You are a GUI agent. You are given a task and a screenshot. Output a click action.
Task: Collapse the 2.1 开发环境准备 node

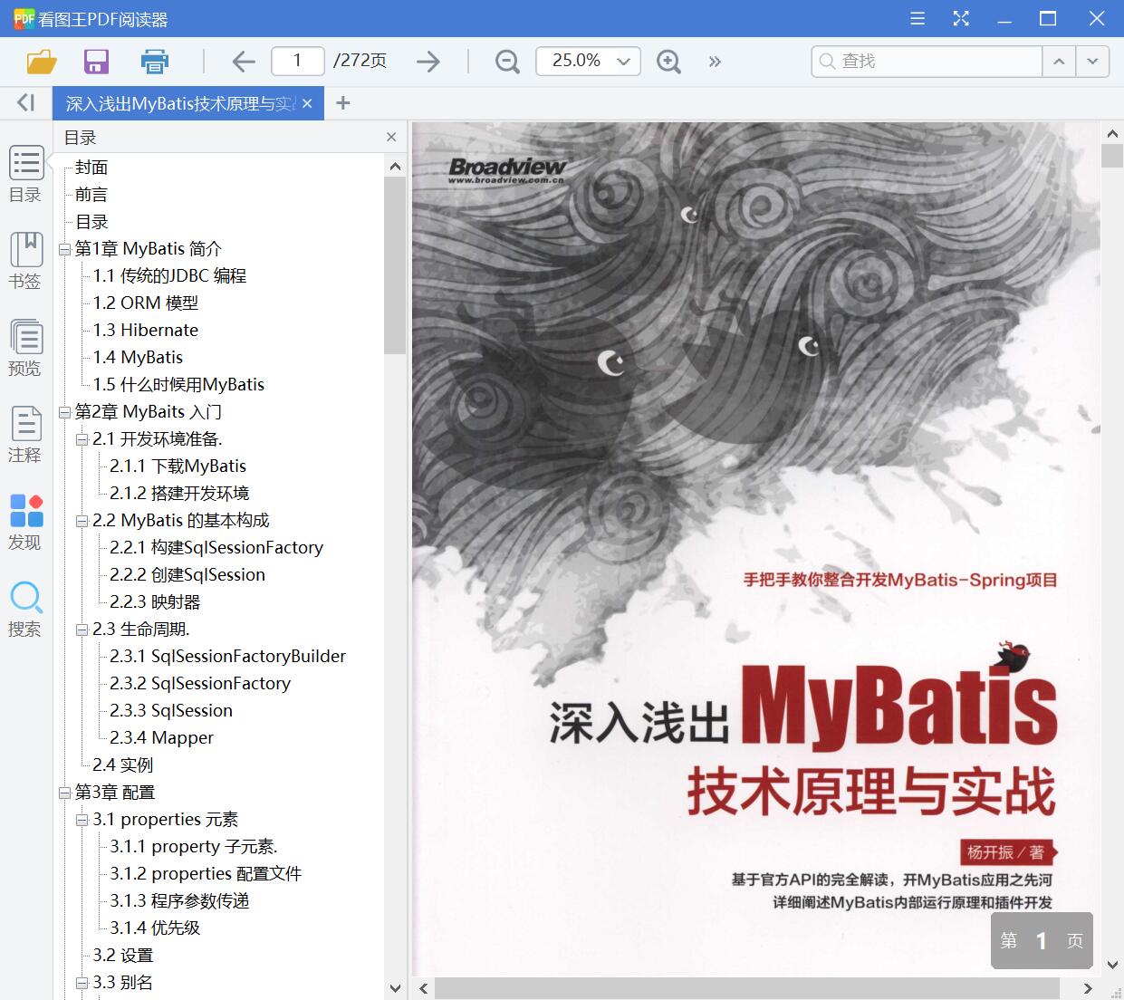tap(82, 439)
